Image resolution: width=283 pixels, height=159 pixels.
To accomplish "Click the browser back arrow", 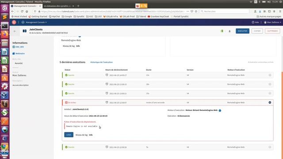I will [13, 11].
